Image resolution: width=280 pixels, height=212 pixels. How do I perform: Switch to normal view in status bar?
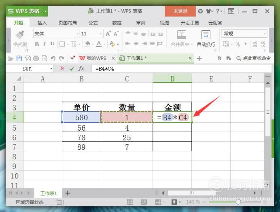129,202
